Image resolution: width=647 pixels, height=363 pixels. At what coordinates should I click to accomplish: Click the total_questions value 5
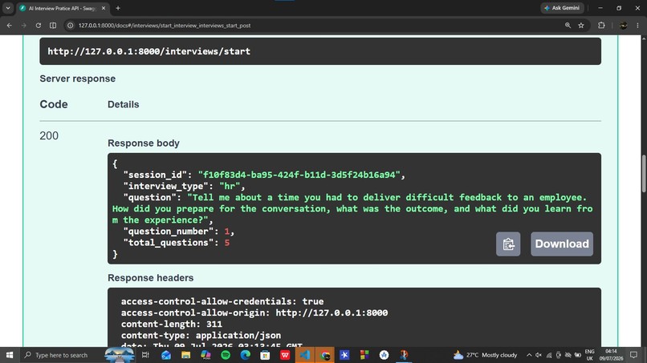227,243
